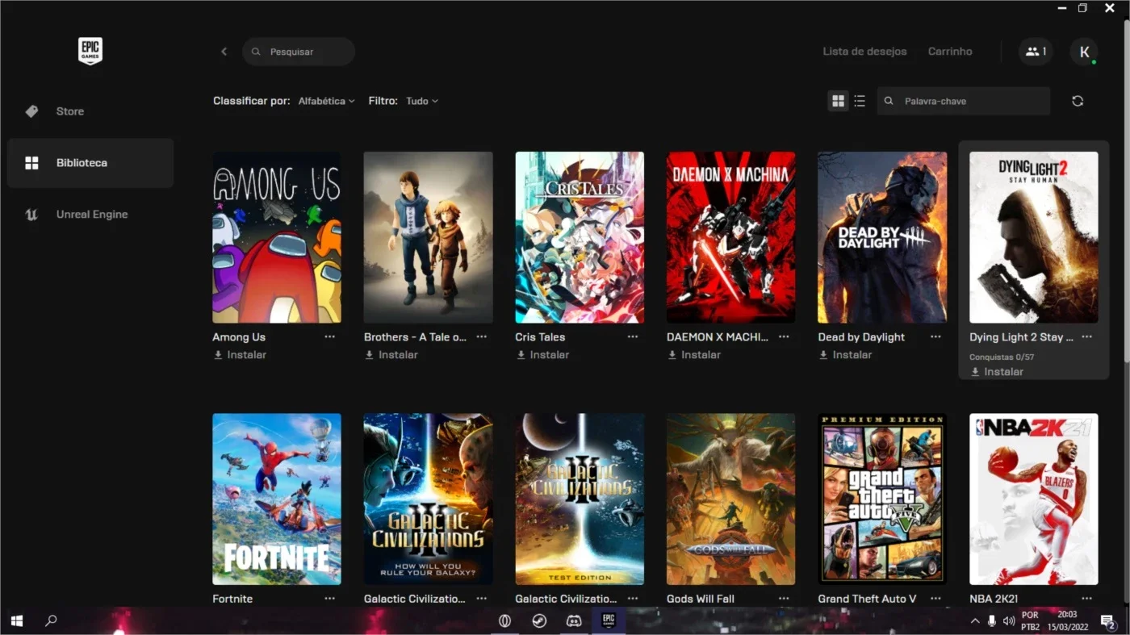Open Discord from the taskbar

[x=574, y=621]
